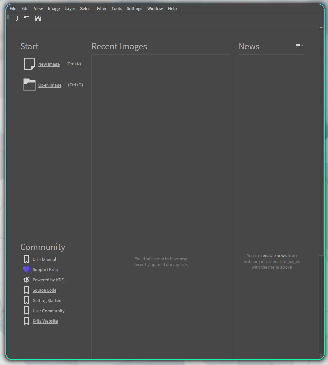Viewport: 328px width, 365px height.
Task: Click the New Image link
Action: 49,64
